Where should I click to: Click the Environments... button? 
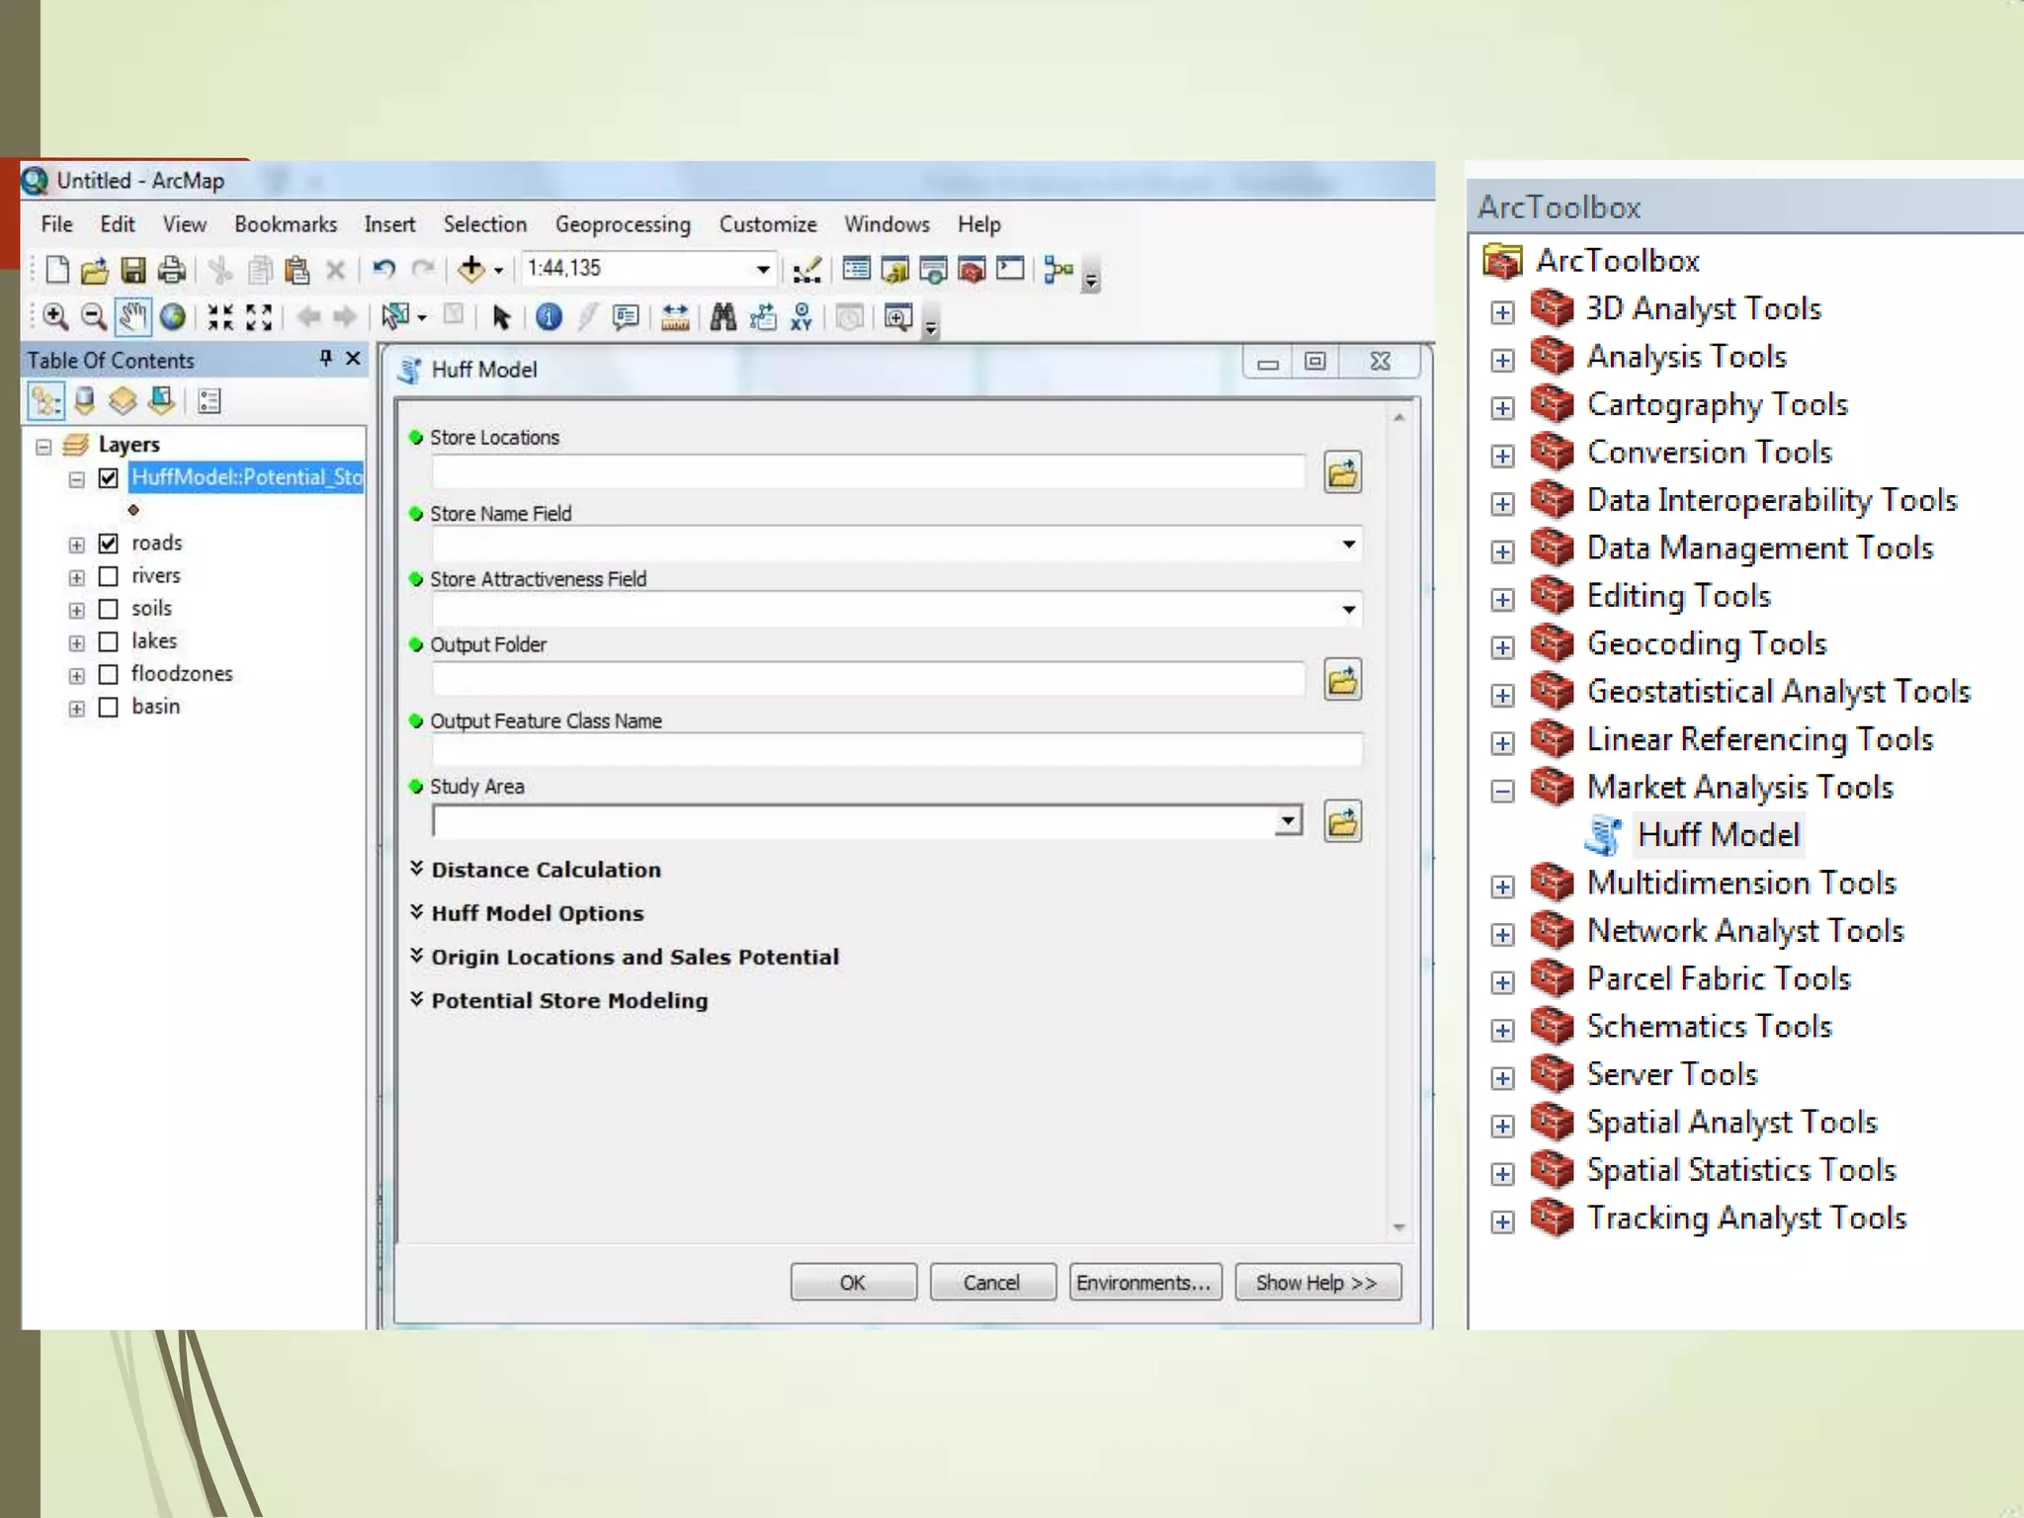pyautogui.click(x=1144, y=1283)
